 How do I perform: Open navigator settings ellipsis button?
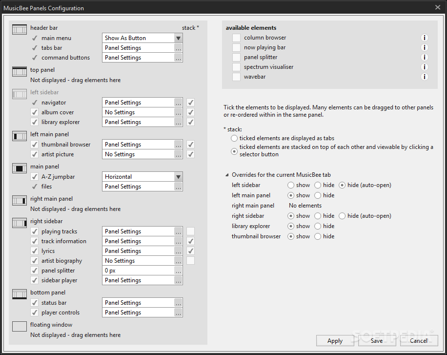178,103
